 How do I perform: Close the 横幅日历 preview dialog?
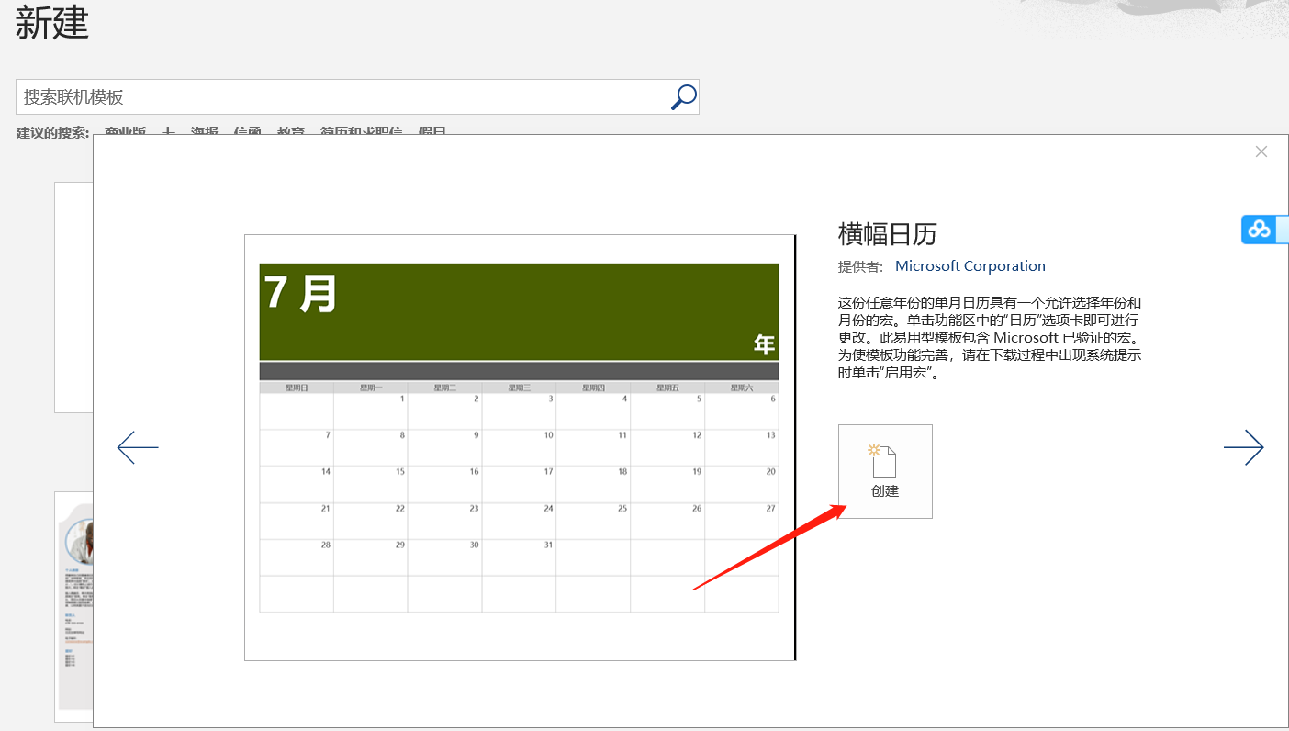[x=1261, y=152]
